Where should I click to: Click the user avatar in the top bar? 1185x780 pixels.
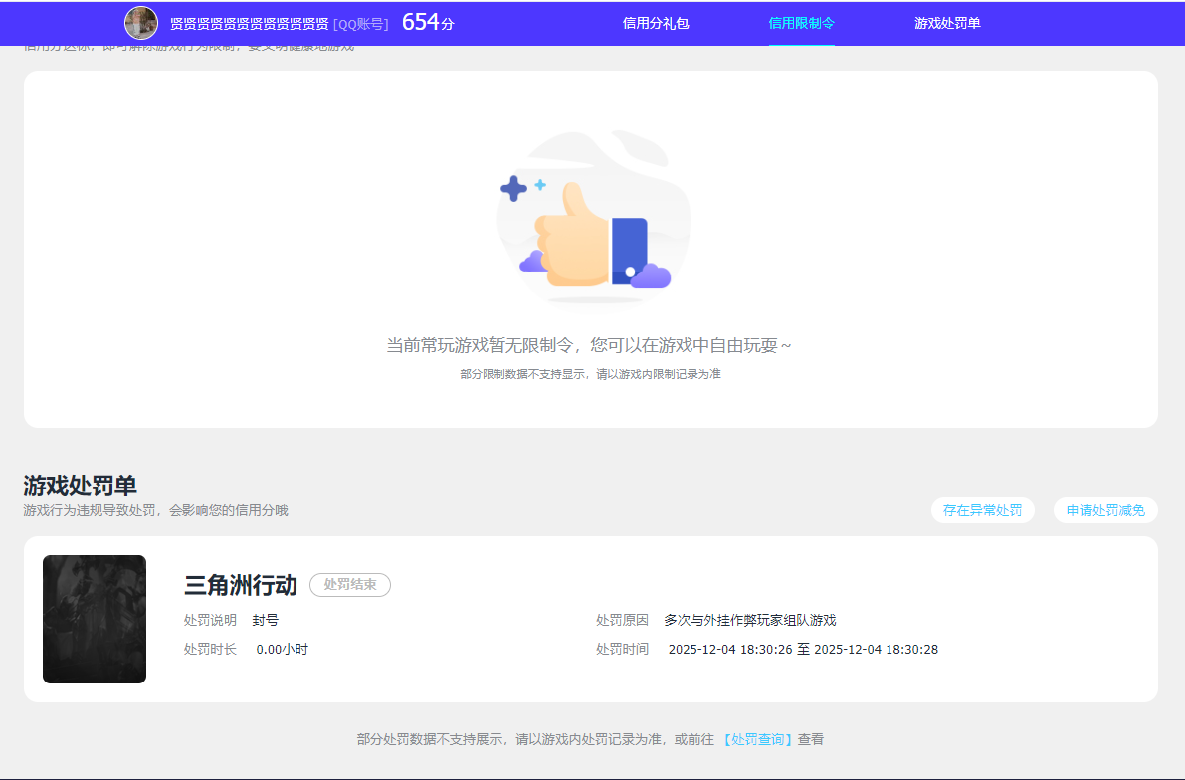tap(140, 22)
